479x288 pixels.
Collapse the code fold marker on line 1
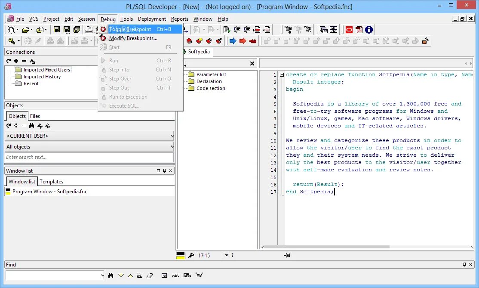coord(282,74)
